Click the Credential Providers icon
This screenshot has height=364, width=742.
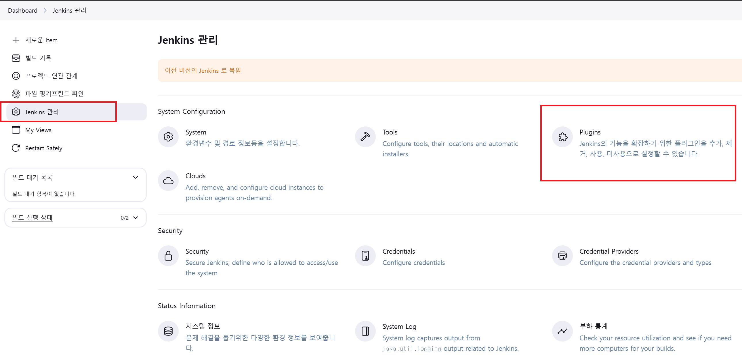[562, 256]
